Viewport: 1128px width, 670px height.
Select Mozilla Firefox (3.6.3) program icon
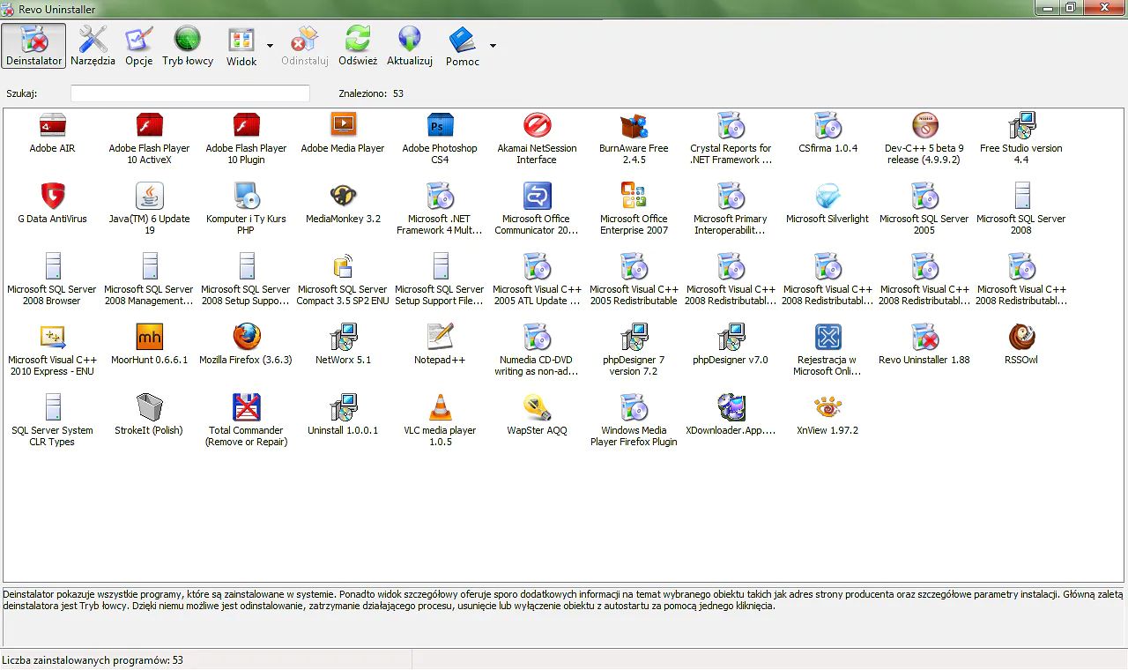pos(245,344)
